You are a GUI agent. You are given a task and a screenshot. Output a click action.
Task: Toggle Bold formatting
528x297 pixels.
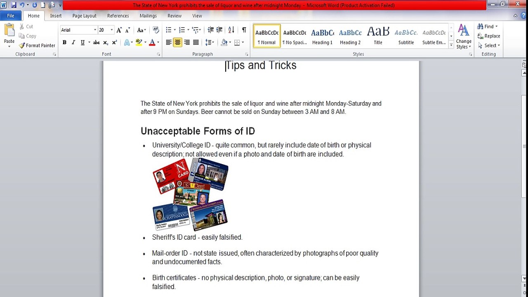64,42
